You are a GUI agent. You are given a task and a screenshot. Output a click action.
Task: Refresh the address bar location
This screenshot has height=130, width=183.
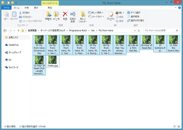tap(139, 31)
